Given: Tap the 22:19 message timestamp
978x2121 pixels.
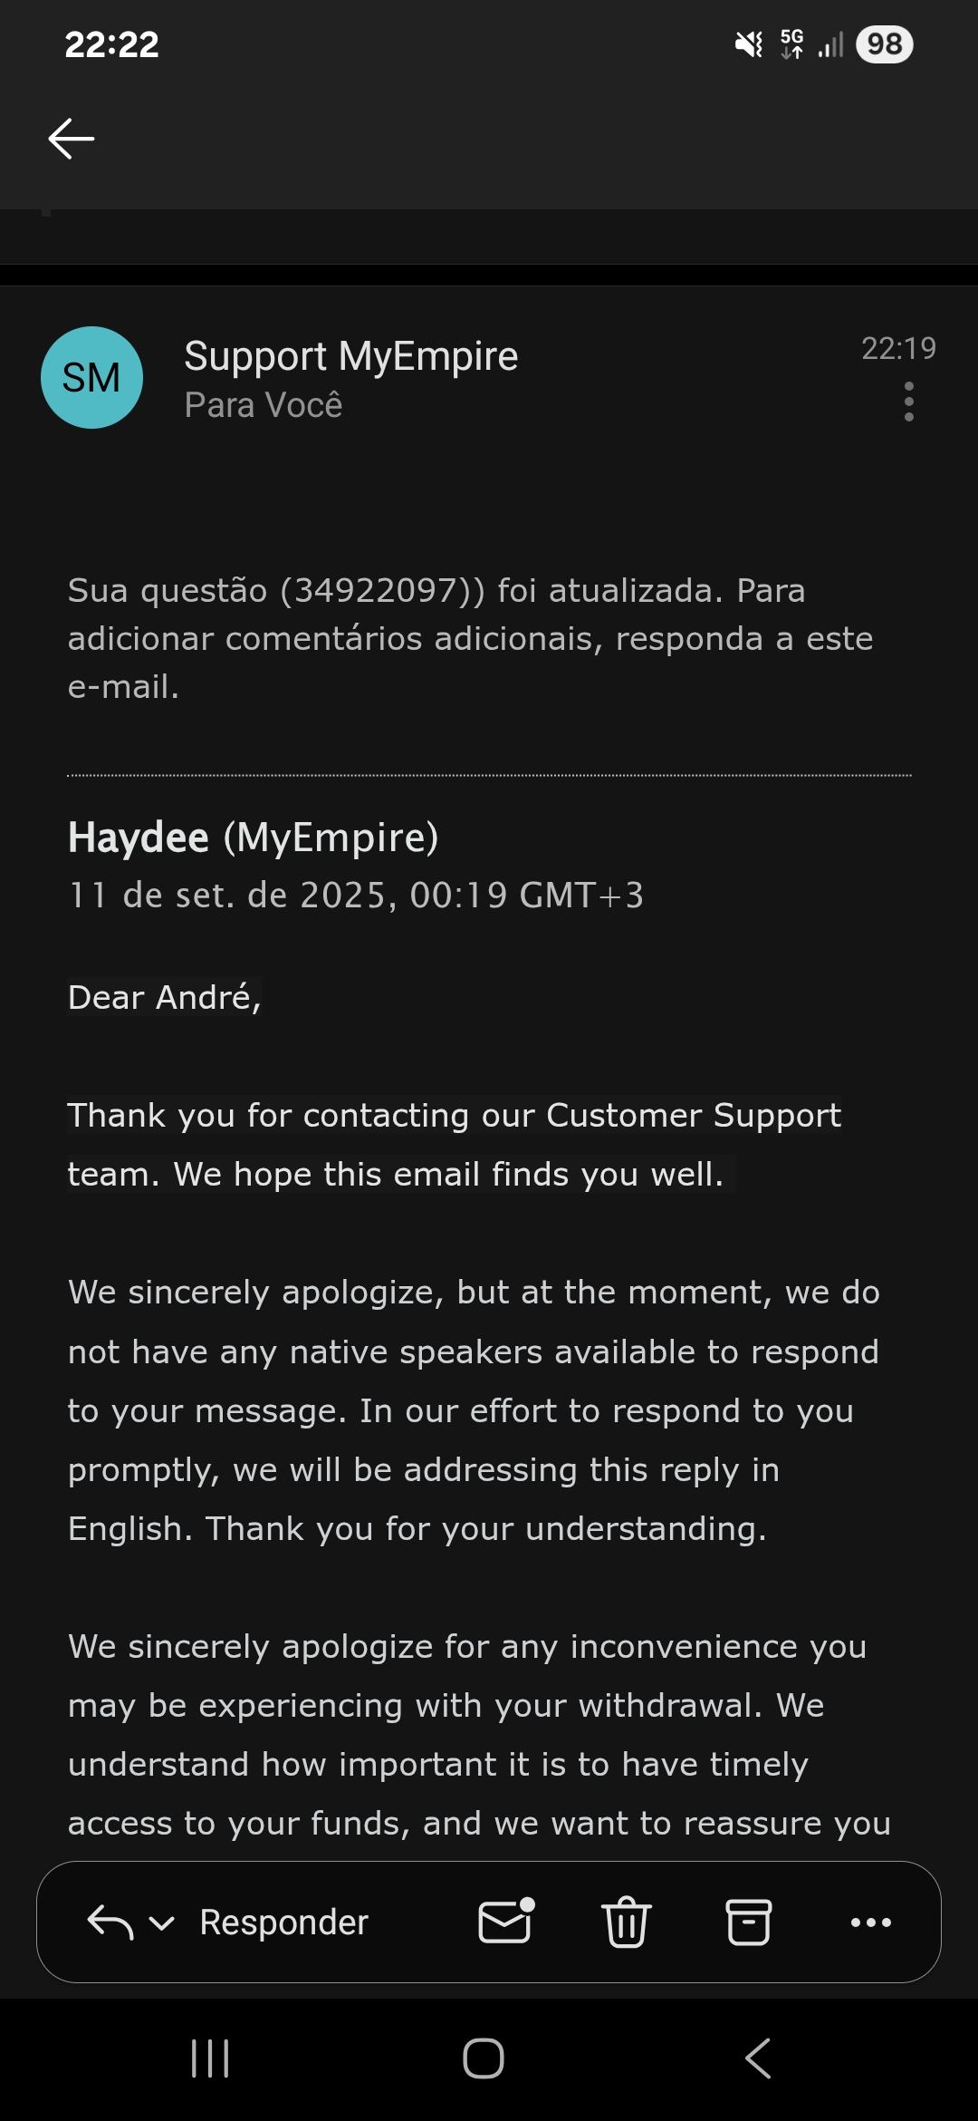Looking at the screenshot, I should (x=898, y=348).
